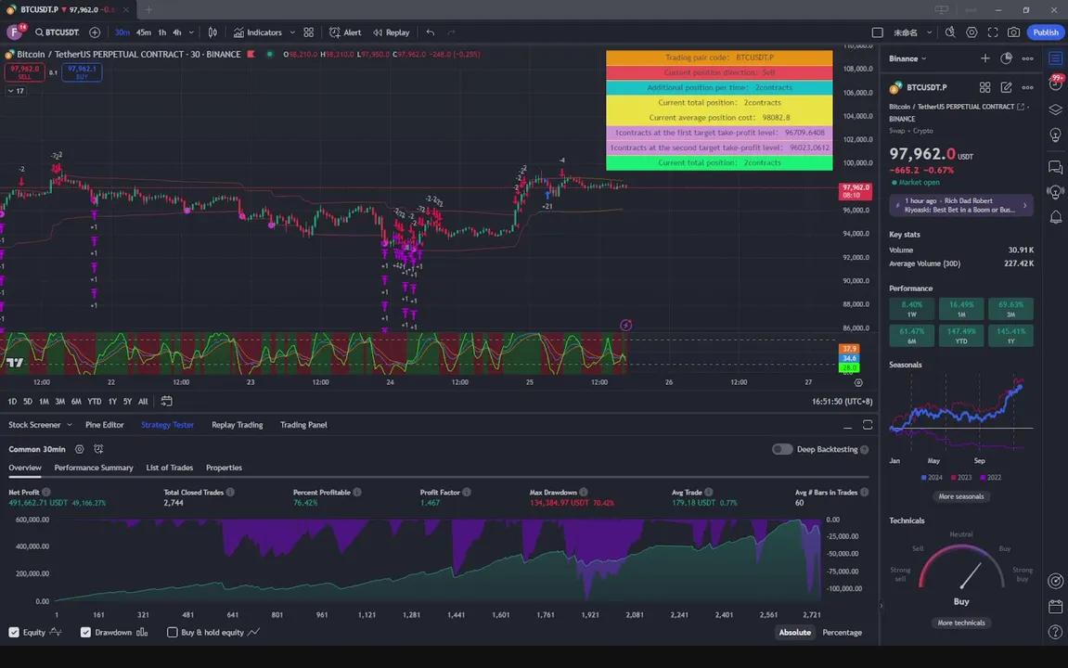Screen dimensions: 1068x668
Task: Add a symbol to the watchlist
Action: [984, 58]
